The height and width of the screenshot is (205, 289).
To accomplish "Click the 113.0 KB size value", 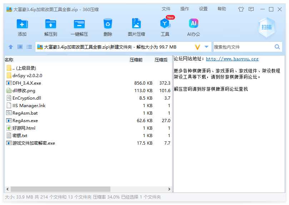I will point(143,91).
